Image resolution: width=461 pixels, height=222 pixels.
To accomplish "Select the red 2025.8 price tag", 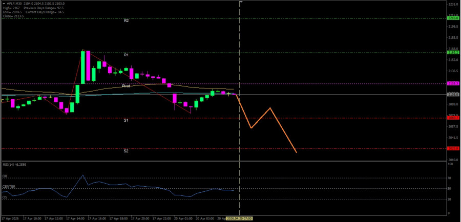I will coord(452,148).
